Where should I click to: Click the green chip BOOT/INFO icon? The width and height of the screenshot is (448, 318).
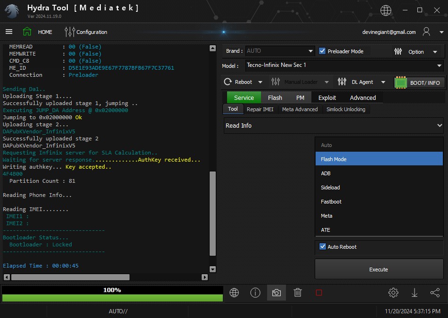400,82
